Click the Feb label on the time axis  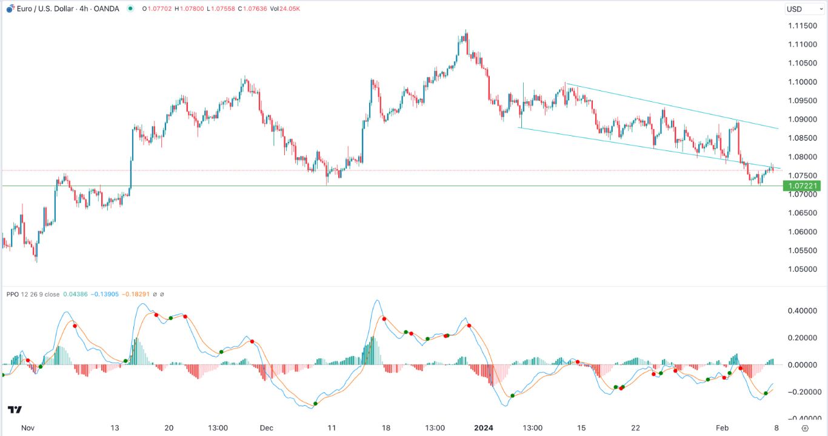(x=723, y=428)
